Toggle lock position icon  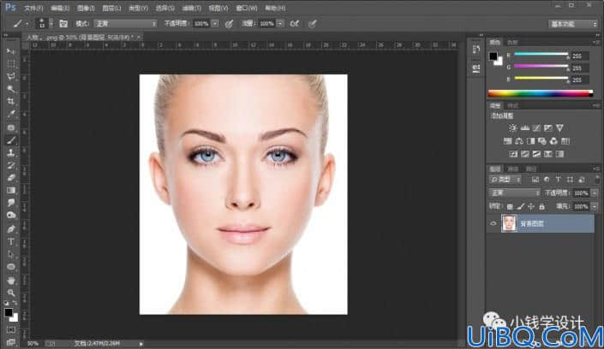pos(531,207)
